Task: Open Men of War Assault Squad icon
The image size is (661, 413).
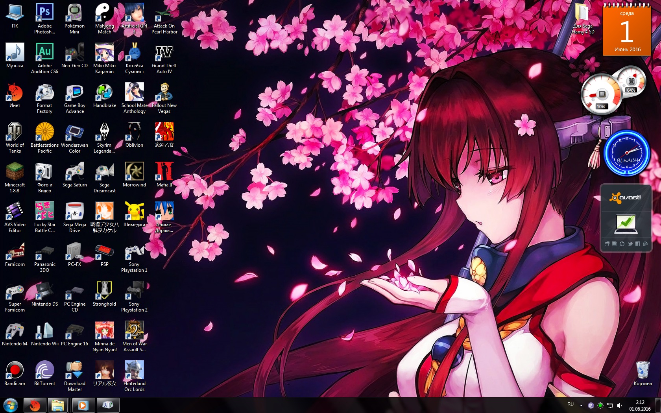Action: 134,336
